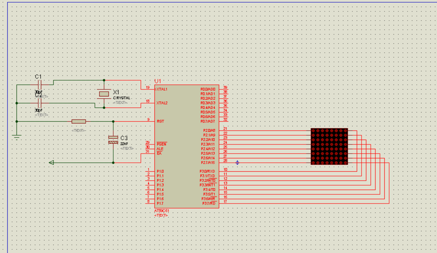437x253 pixels.
Task: Click the P0.3/AD3 pin label
Action: tap(208, 103)
